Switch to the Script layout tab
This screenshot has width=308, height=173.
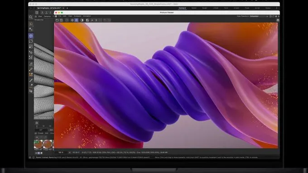pyautogui.click(x=257, y=8)
